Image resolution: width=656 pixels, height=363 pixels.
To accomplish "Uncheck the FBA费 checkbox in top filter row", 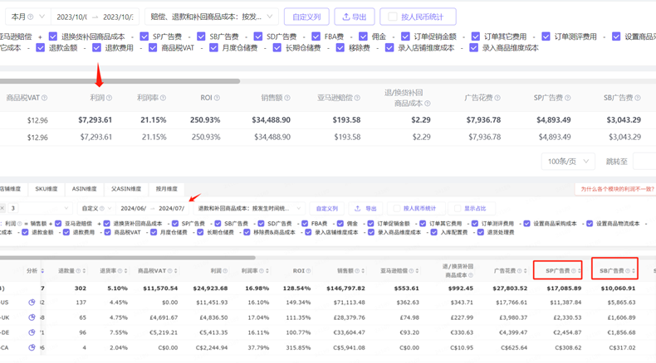I will [x=316, y=36].
